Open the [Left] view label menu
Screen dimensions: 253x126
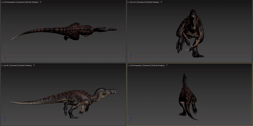(7, 66)
